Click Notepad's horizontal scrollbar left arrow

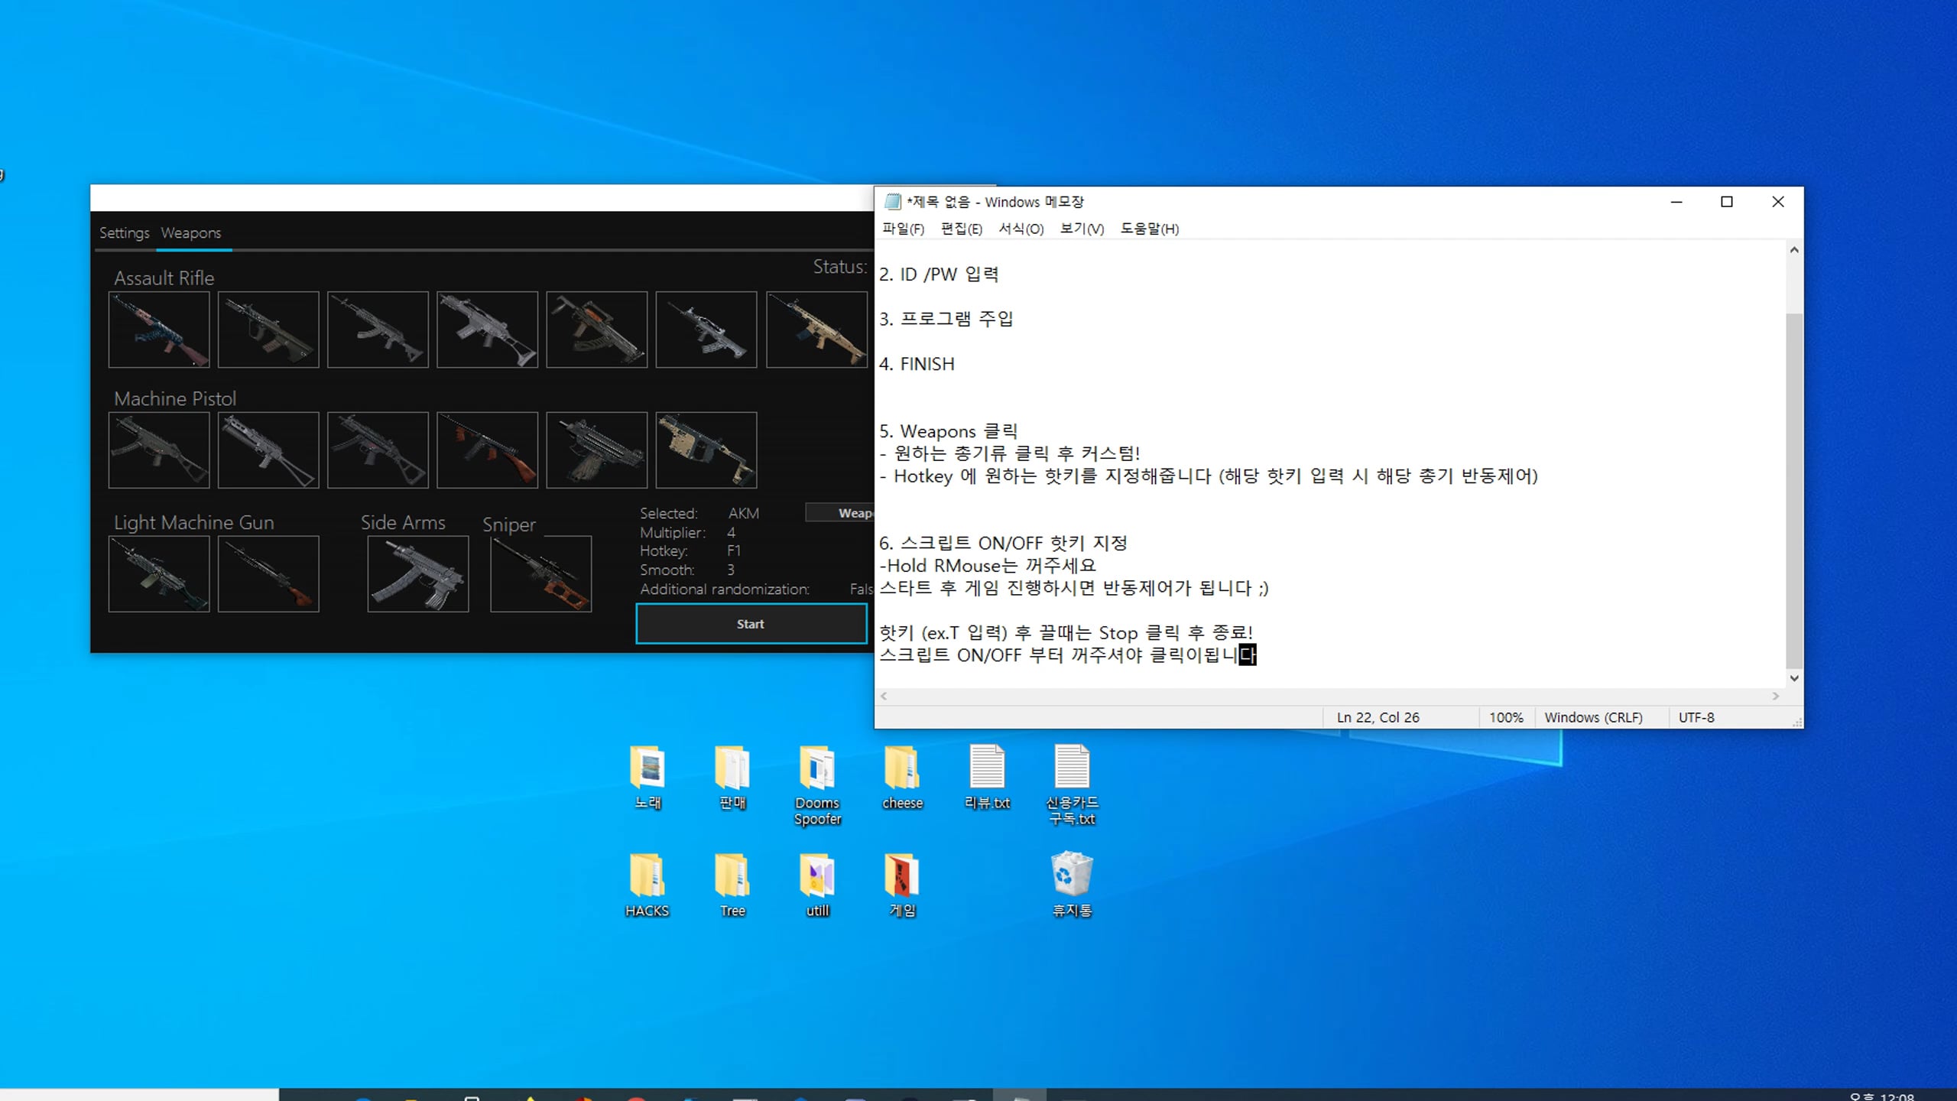(884, 697)
